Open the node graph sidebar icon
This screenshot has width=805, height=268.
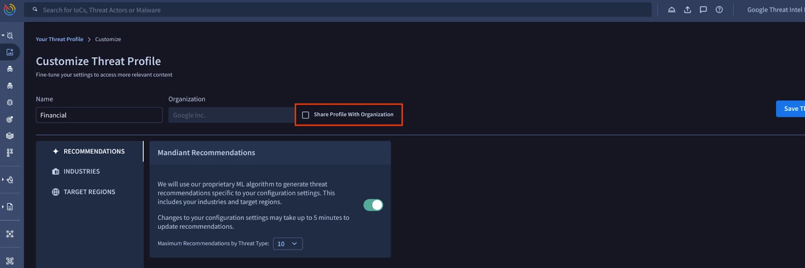coord(10,234)
